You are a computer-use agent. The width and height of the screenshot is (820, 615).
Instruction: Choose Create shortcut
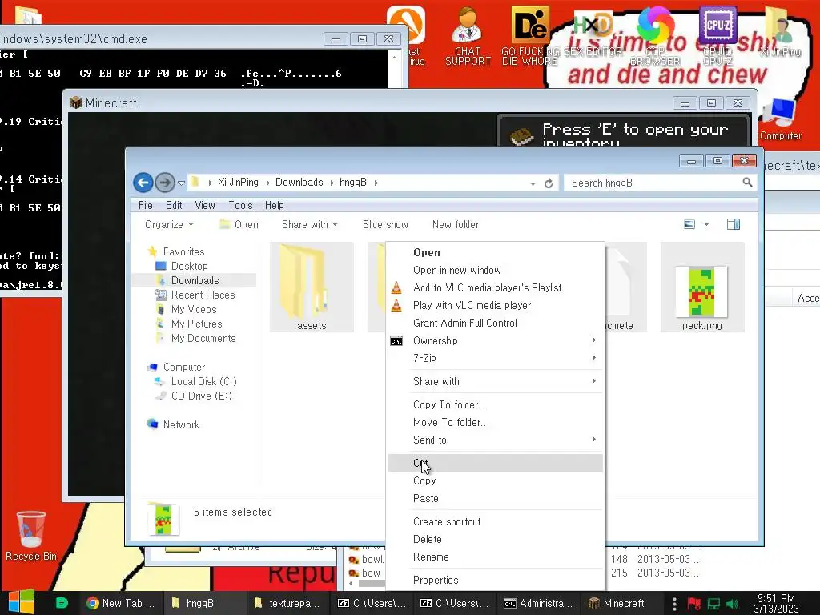point(495,522)
